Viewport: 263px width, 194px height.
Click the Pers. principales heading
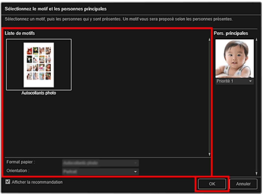(x=231, y=33)
